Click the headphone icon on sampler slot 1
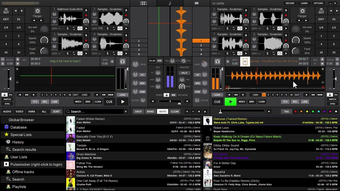This screenshot has height=191, width=340. pyautogui.click(x=80, y=28)
